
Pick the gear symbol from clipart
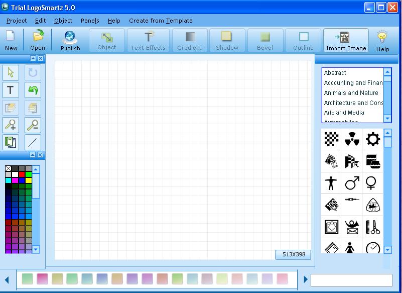click(372, 139)
